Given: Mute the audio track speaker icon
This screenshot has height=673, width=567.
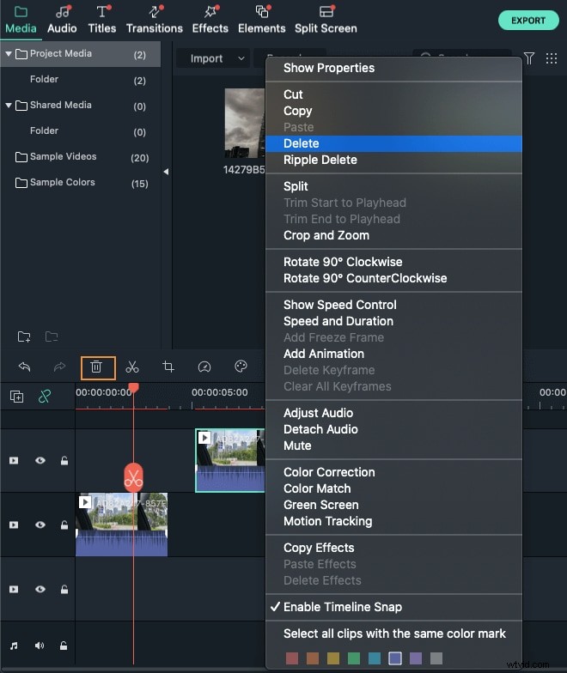Looking at the screenshot, I should [40, 646].
